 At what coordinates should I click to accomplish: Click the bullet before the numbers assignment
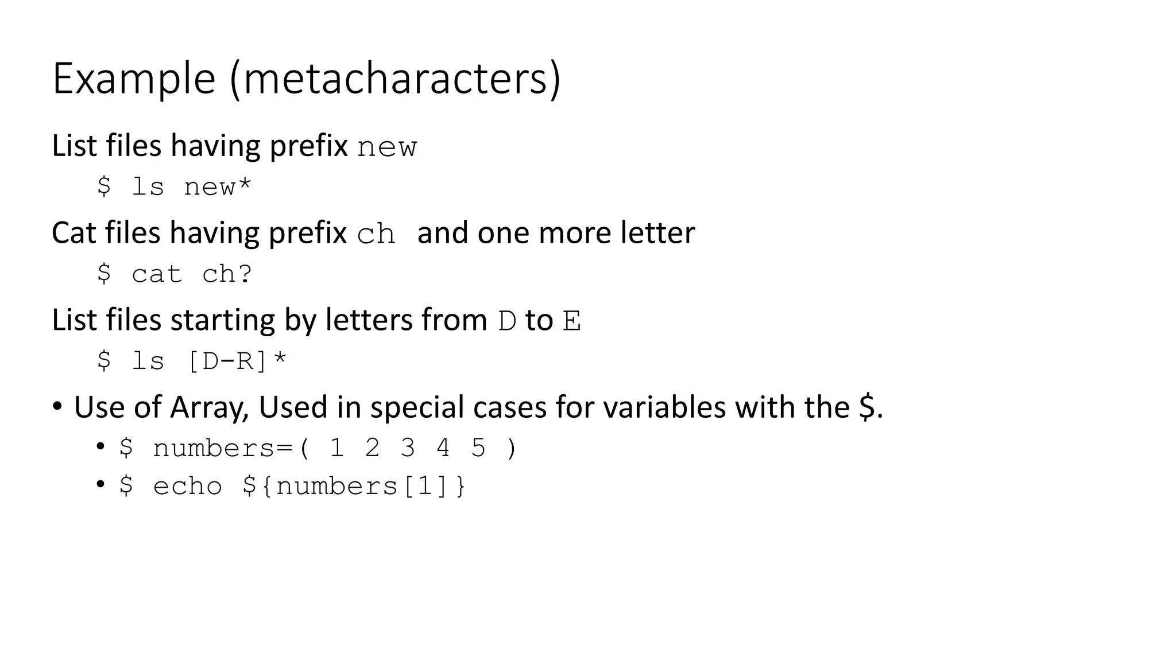point(101,446)
